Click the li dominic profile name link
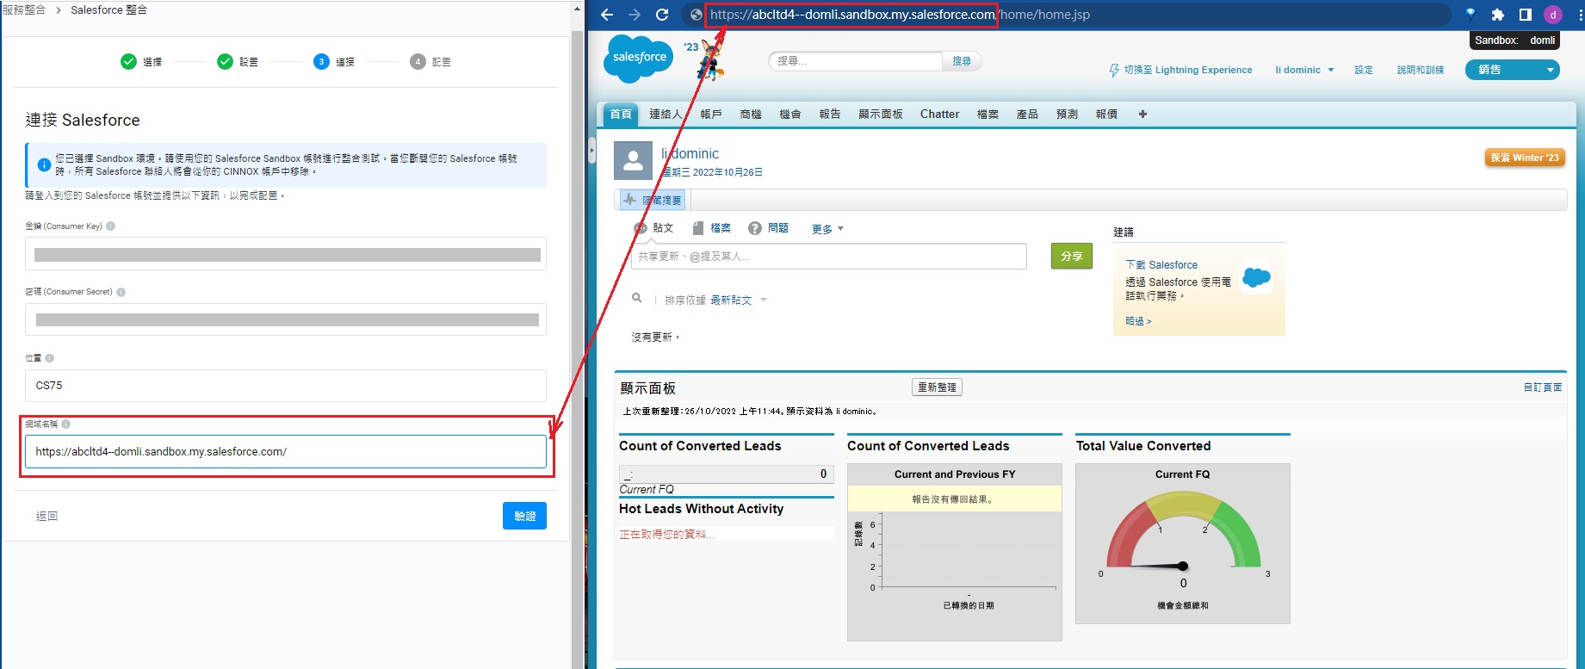Viewport: 1585px width, 669px height. [x=690, y=153]
